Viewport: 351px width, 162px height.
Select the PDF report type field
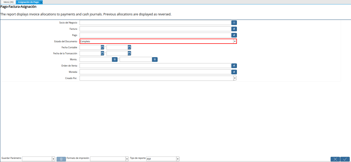pyautogui.click(x=161, y=159)
